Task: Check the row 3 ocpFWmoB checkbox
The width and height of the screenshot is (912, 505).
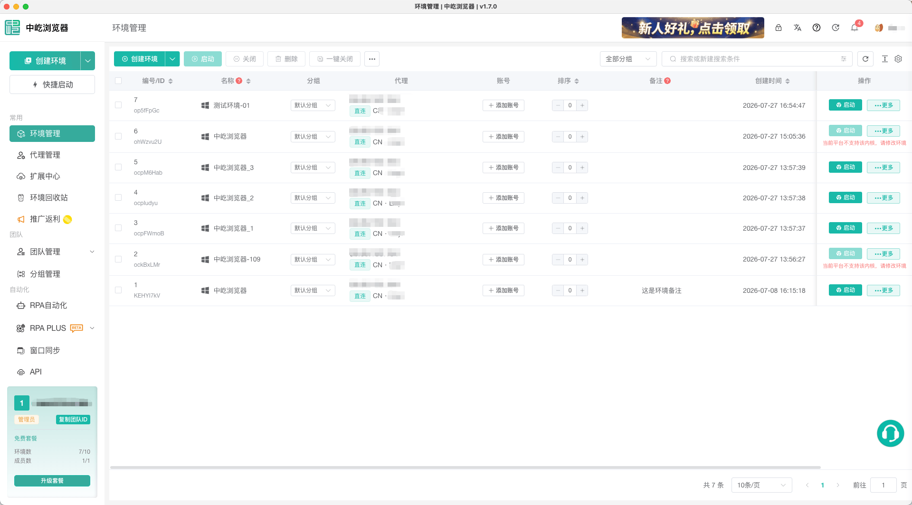Action: (x=118, y=228)
